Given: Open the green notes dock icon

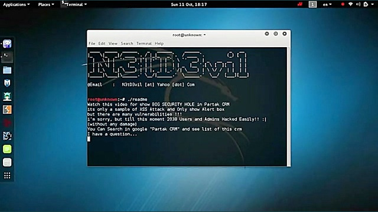Looking at the screenshot, I should 7,149.
